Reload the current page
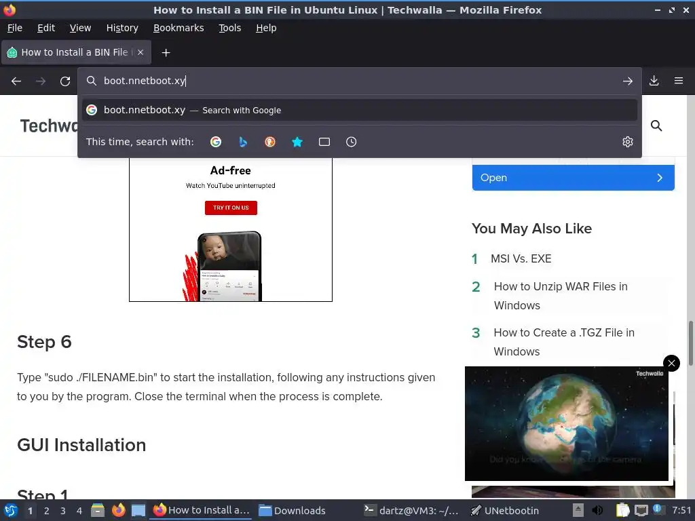Image resolution: width=695 pixels, height=521 pixels. point(65,81)
